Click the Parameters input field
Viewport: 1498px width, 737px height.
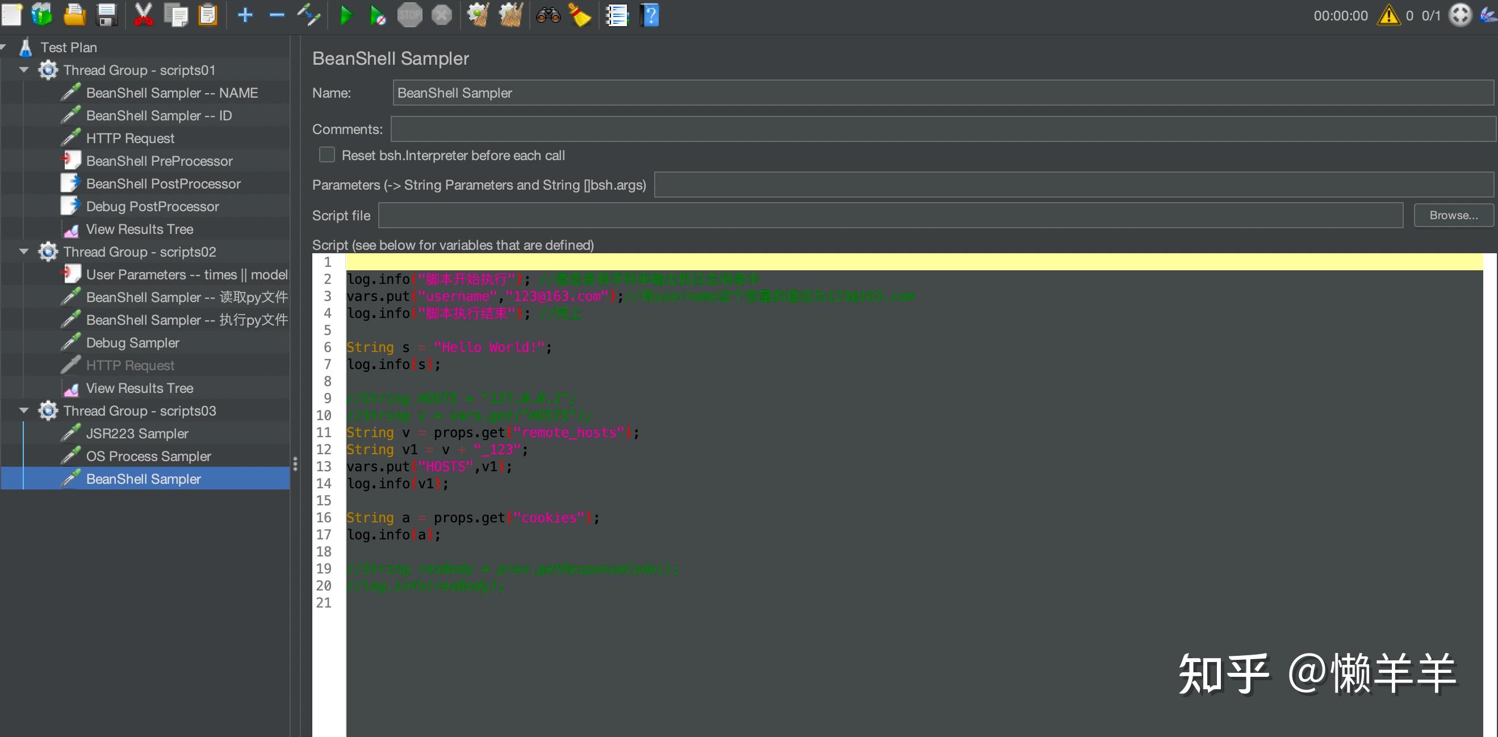pyautogui.click(x=1072, y=185)
